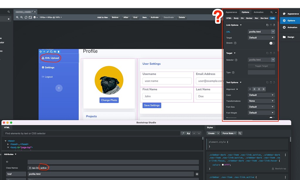This screenshot has width=300, height=180.
Task: Select the Zoom In tool
Action: [x=17, y=17]
